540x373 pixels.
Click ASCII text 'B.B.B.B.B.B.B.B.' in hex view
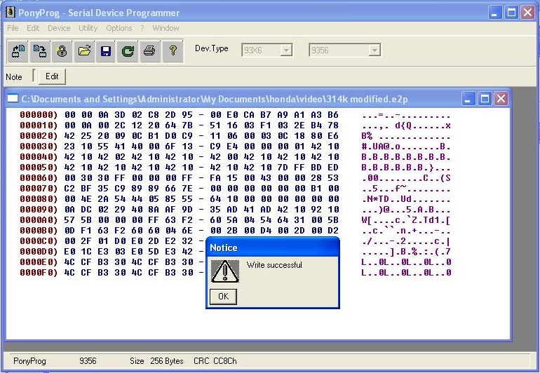click(405, 157)
